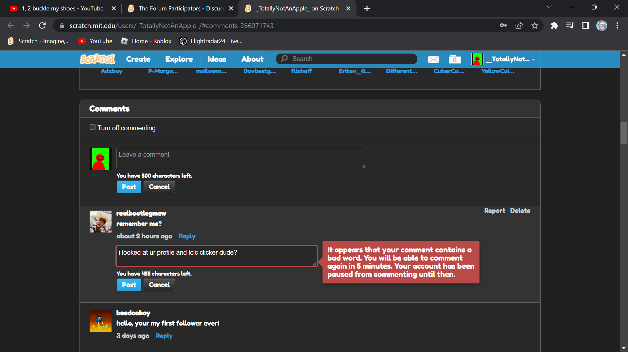
Task: Post the reply to realbootlegmew
Action: (129, 285)
